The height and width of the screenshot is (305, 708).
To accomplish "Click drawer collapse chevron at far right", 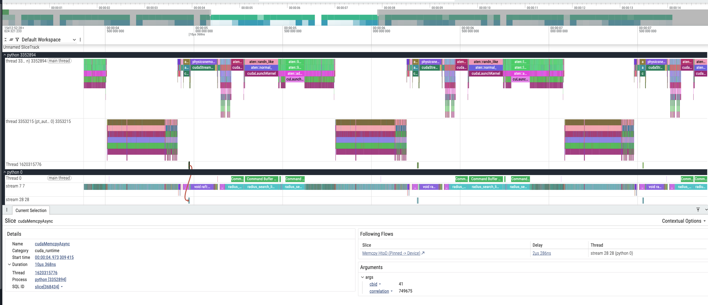I will click(x=706, y=210).
